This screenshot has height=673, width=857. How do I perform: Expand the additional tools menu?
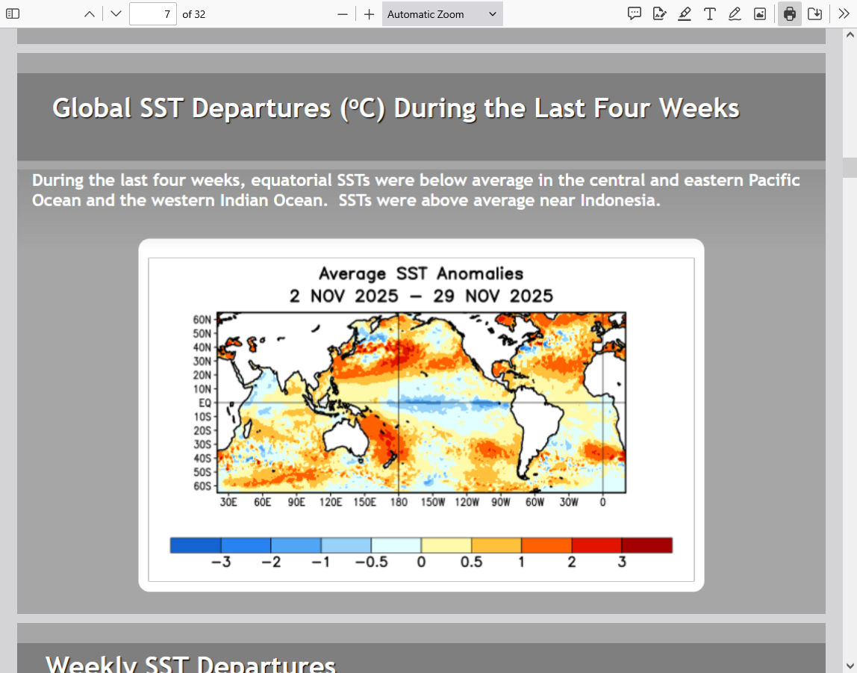(844, 13)
